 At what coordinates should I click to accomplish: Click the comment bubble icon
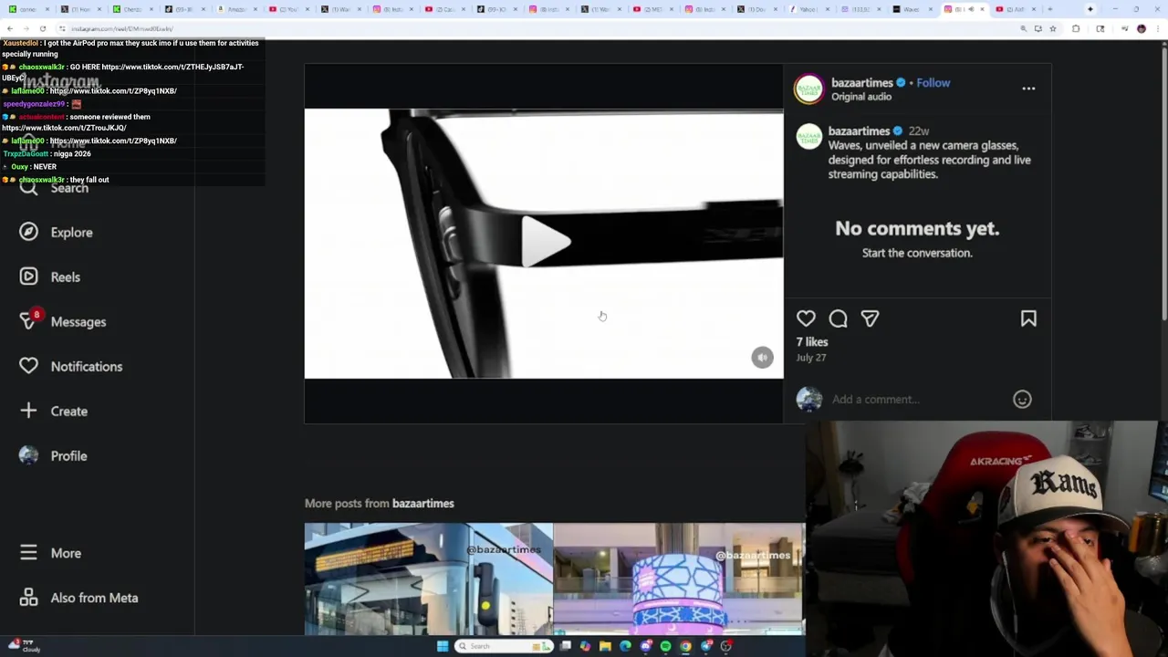tap(838, 318)
